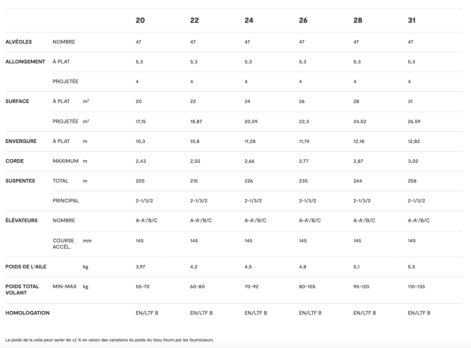Click the size 24 column header
471x348 pixels.
click(x=249, y=20)
